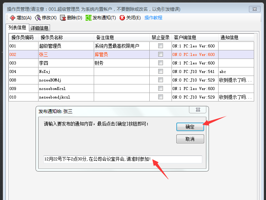Viewport: 266px width, 200px height.
Task: Click the Modify (修改) toolbar icon
Action: pyautogui.click(x=38, y=18)
